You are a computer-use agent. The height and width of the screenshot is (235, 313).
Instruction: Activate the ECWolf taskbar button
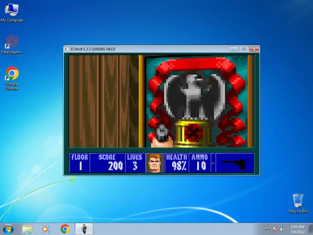tap(84, 229)
